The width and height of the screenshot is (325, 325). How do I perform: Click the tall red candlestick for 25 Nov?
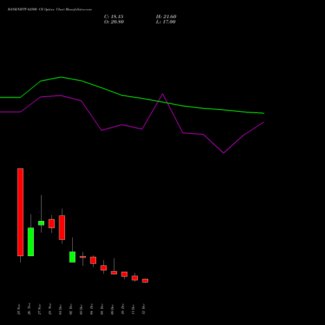click(20, 212)
